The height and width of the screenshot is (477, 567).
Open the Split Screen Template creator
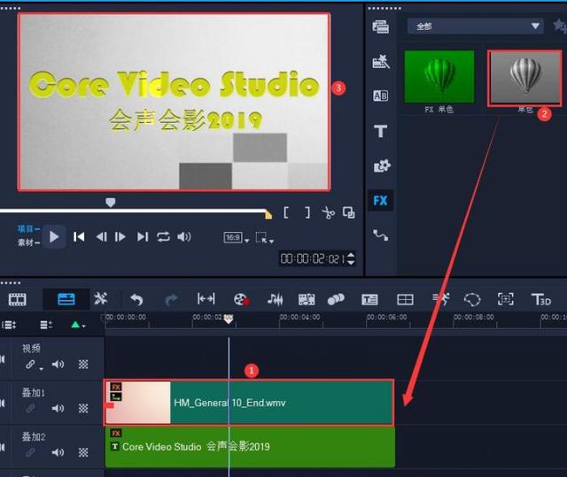[x=405, y=299]
